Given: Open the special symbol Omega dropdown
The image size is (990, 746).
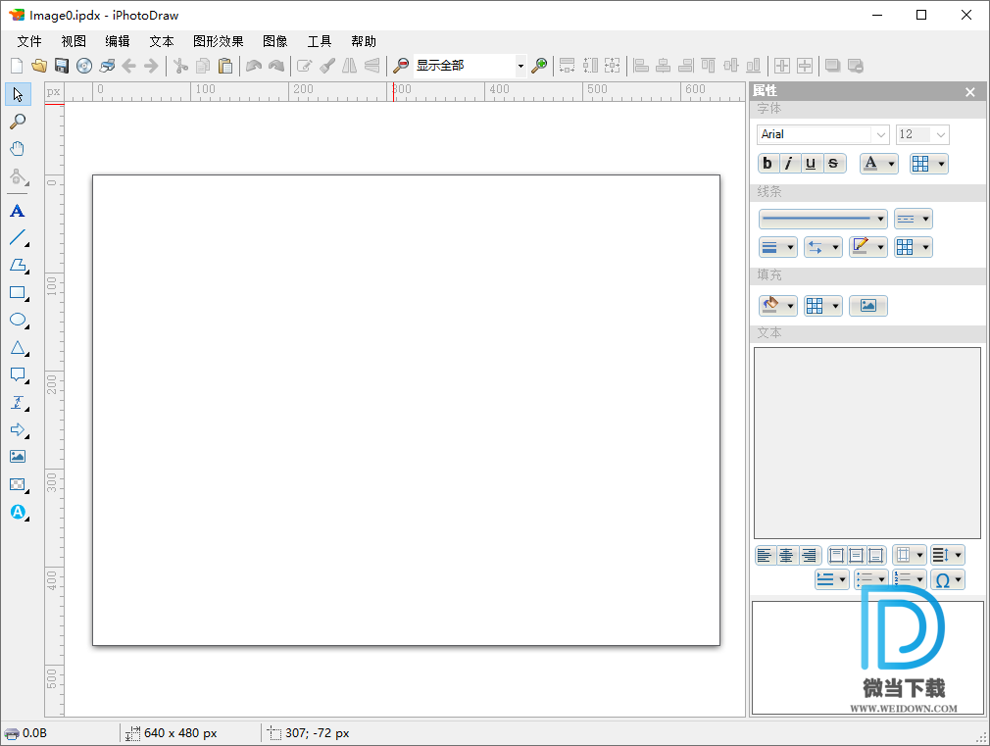Looking at the screenshot, I should coord(948,579).
